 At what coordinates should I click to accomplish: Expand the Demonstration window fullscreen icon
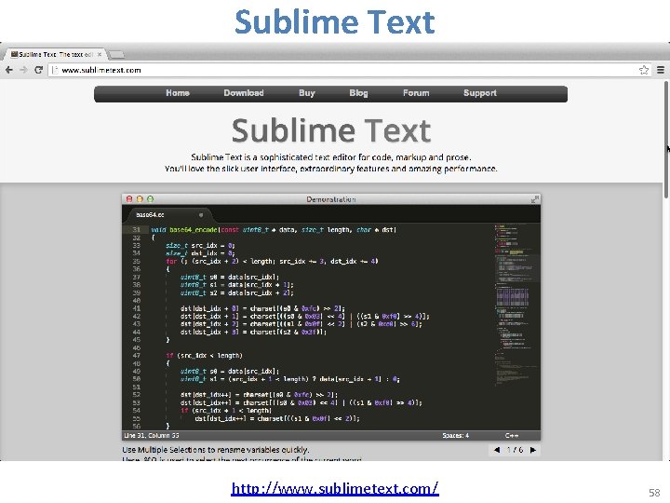[534, 199]
